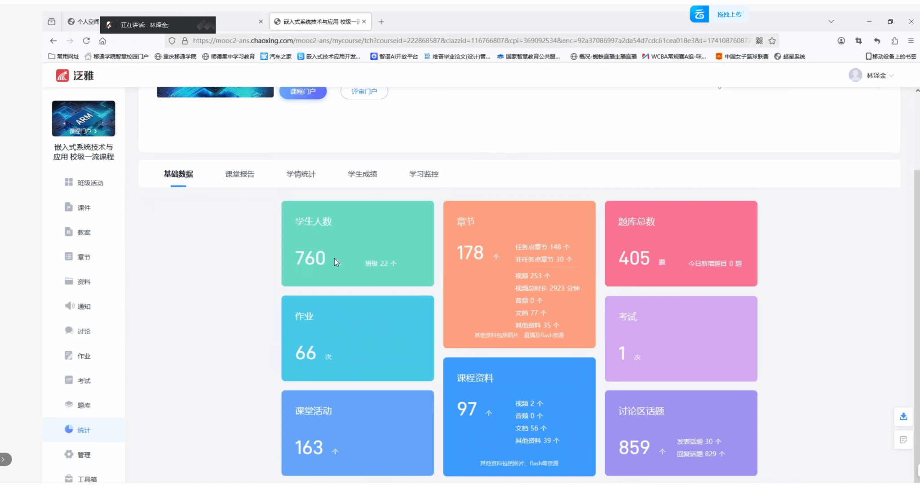Click the browser home icon
This screenshot has height=485, width=920.
coord(102,41)
